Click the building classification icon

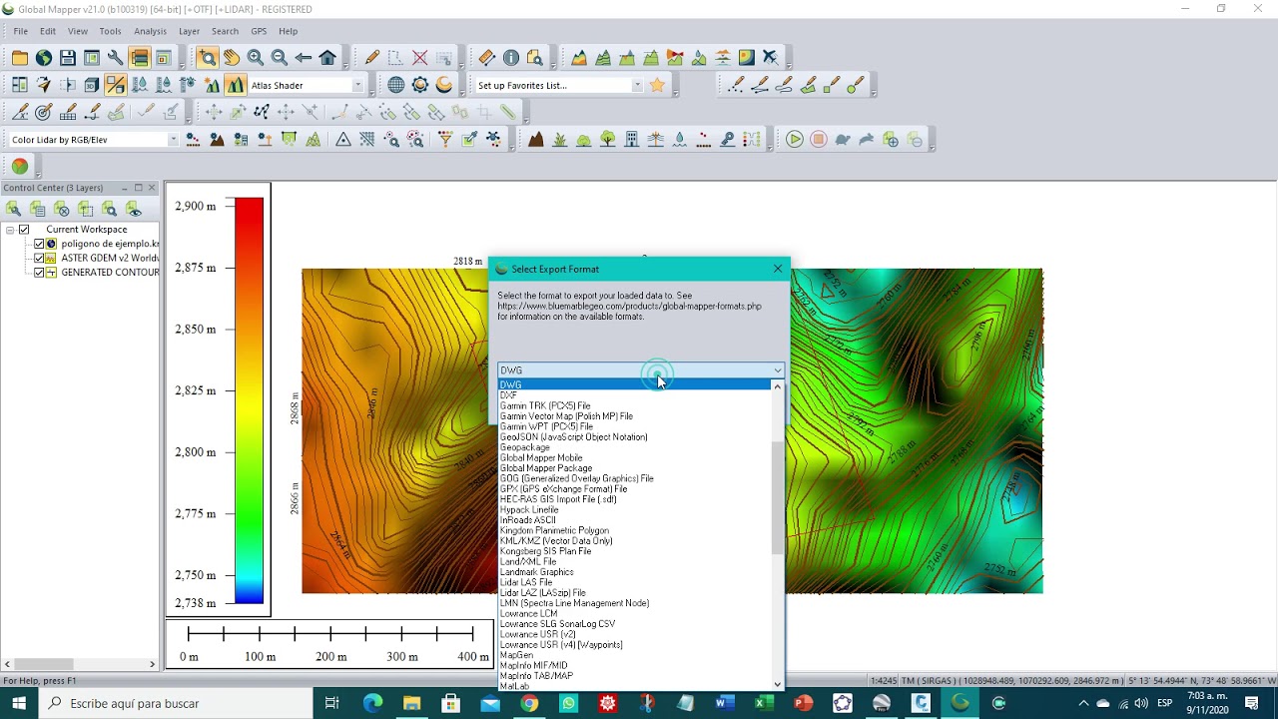631,140
